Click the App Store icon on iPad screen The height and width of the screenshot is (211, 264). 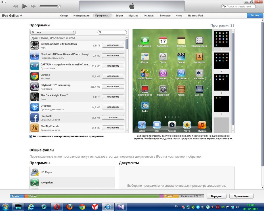181,73
